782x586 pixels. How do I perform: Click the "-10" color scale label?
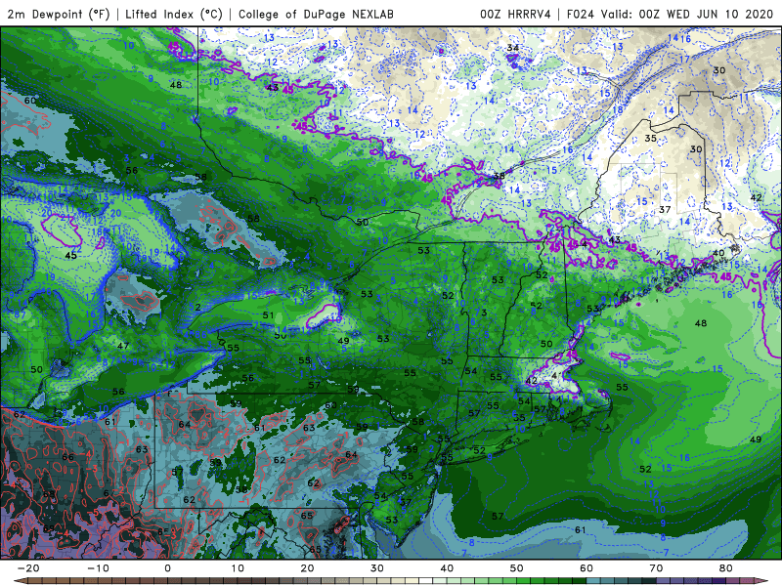(x=97, y=568)
